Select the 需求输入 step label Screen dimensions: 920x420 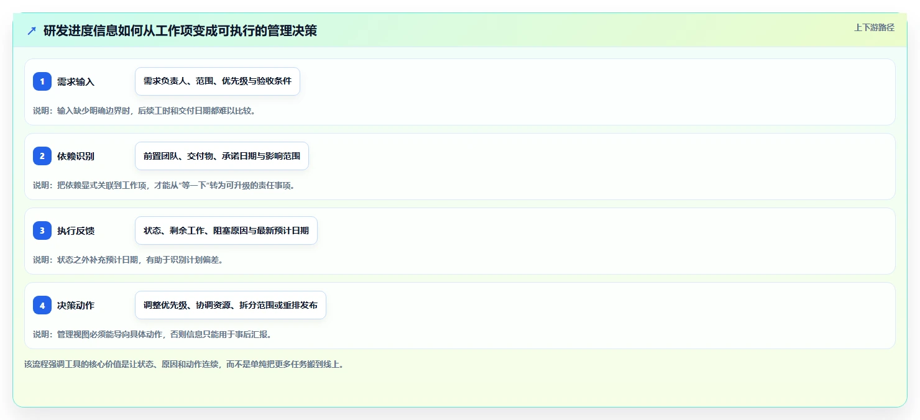pyautogui.click(x=76, y=81)
